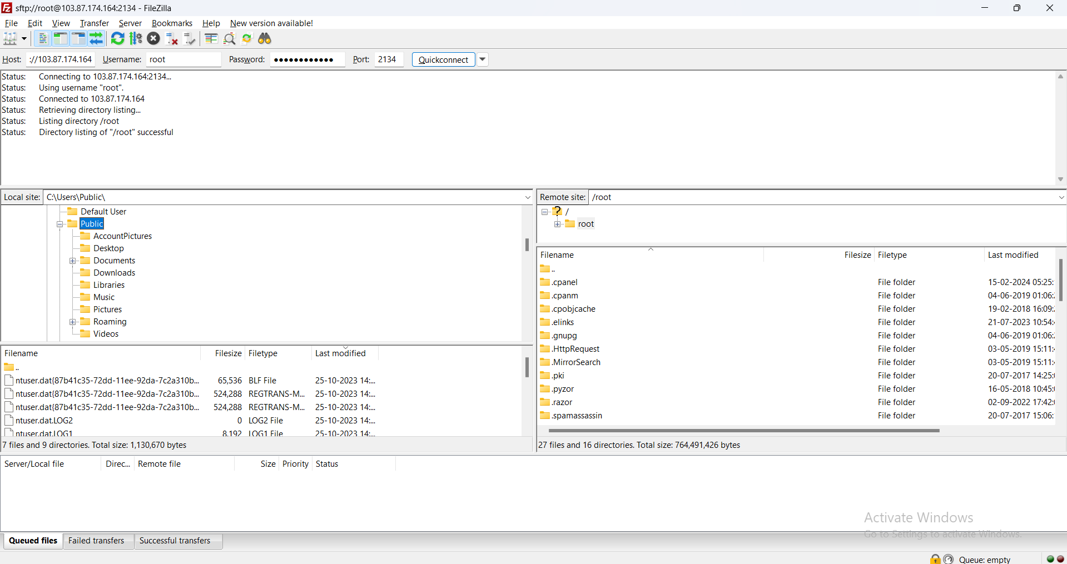Screen dimensions: 1067x564
Task: Refresh the file and folder lists
Action: coord(117,38)
